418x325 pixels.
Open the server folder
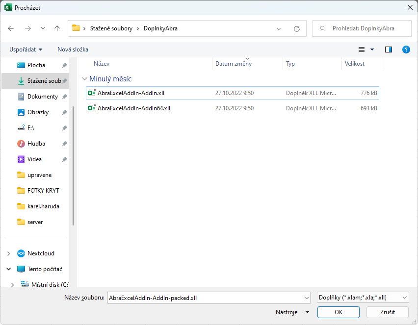click(36, 222)
